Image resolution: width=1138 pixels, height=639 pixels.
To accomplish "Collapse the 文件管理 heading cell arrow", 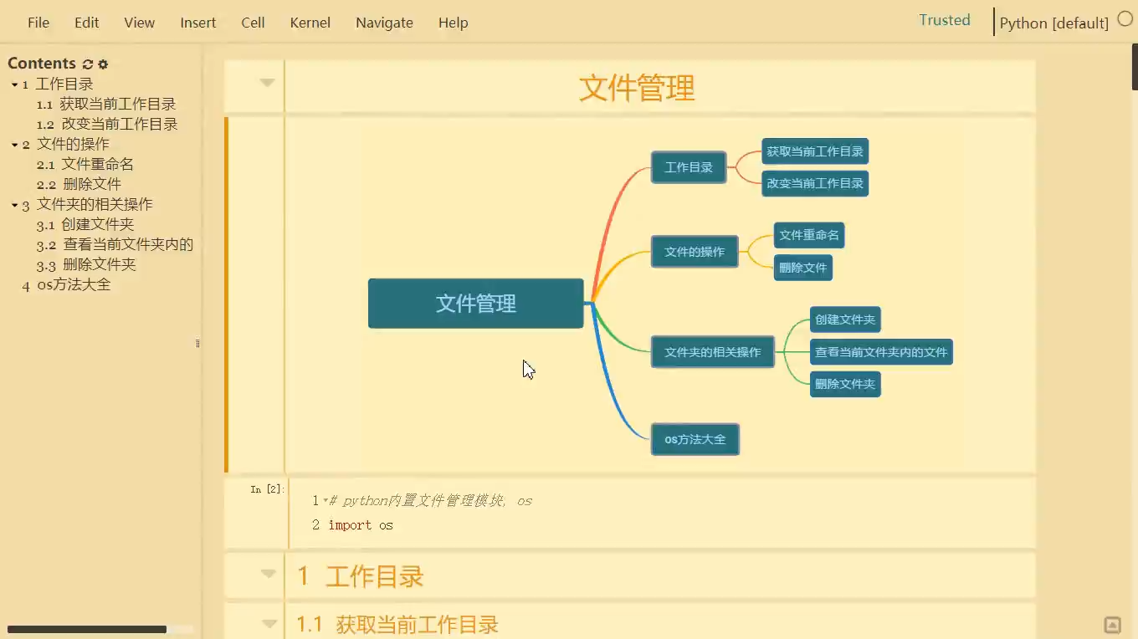I will 267,83.
